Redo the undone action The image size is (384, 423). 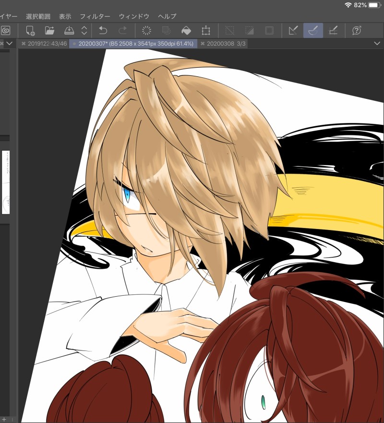click(122, 30)
